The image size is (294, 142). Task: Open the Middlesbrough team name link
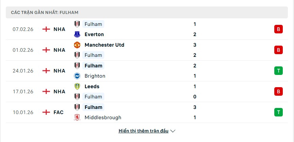coord(103,117)
